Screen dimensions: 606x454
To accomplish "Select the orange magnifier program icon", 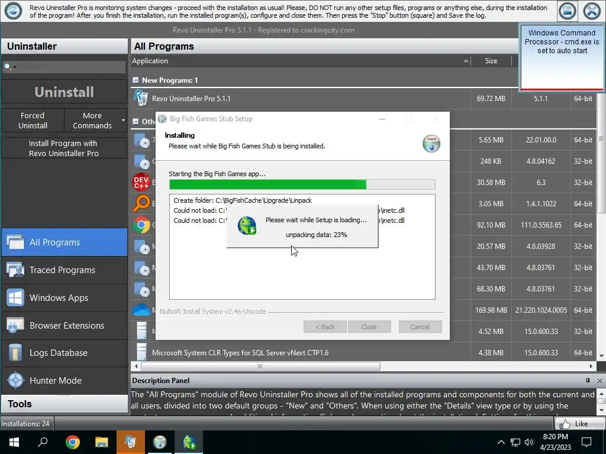I will [141, 203].
